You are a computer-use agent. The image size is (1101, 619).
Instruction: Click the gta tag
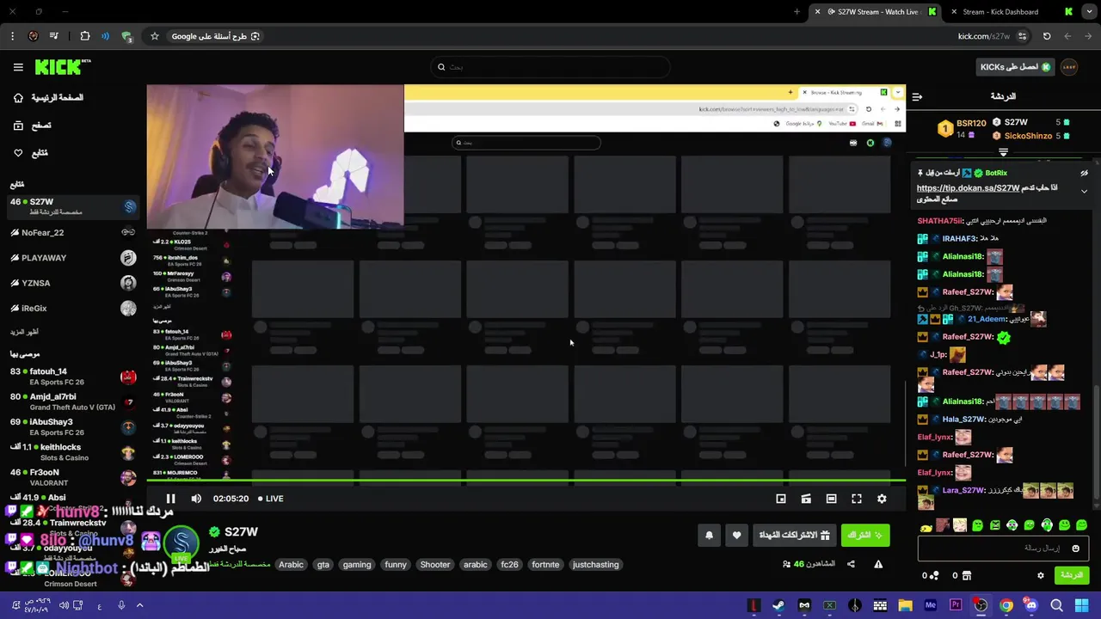coord(323,565)
